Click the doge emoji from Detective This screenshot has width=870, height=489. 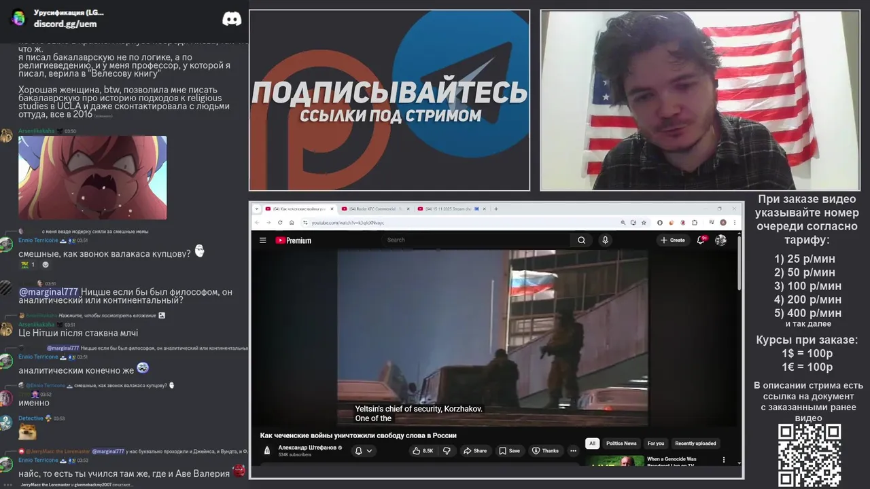click(27, 432)
